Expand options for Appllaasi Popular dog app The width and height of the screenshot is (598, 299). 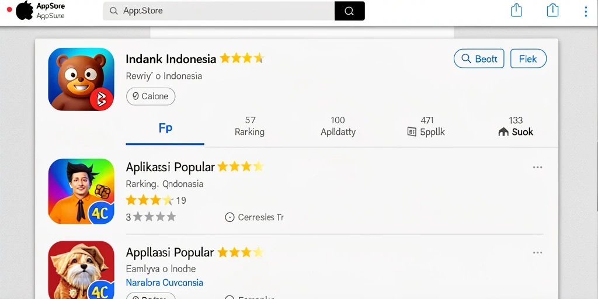tap(537, 253)
